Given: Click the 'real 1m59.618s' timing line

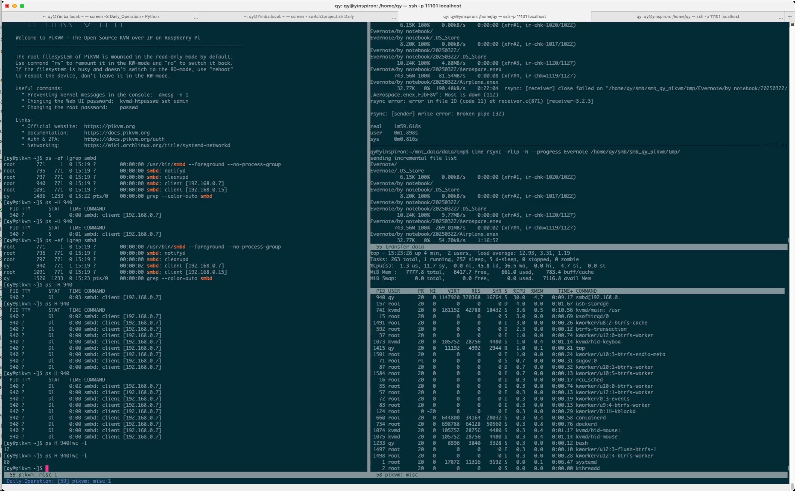Looking at the screenshot, I should click(x=395, y=126).
